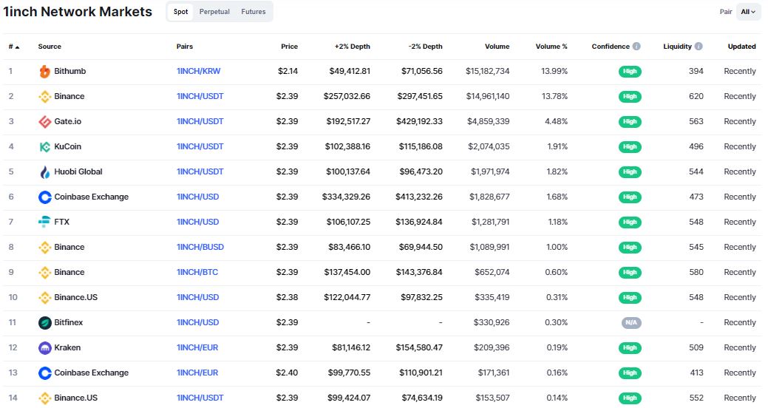The height and width of the screenshot is (408, 768).
Task: Sort by the Source column header
Action: pyautogui.click(x=50, y=47)
